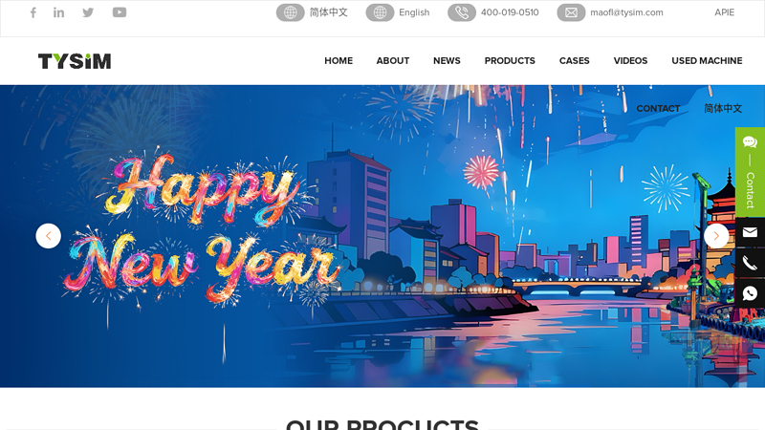Click the envelope icon in side widget
The image size is (765, 430).
click(x=750, y=232)
